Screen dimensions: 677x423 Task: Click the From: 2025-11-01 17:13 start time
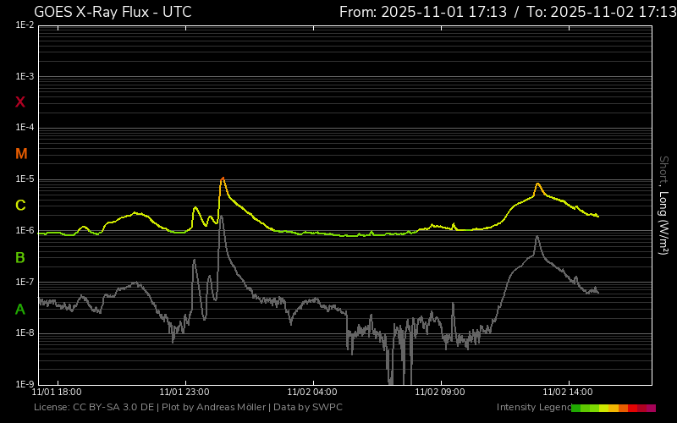(x=423, y=12)
